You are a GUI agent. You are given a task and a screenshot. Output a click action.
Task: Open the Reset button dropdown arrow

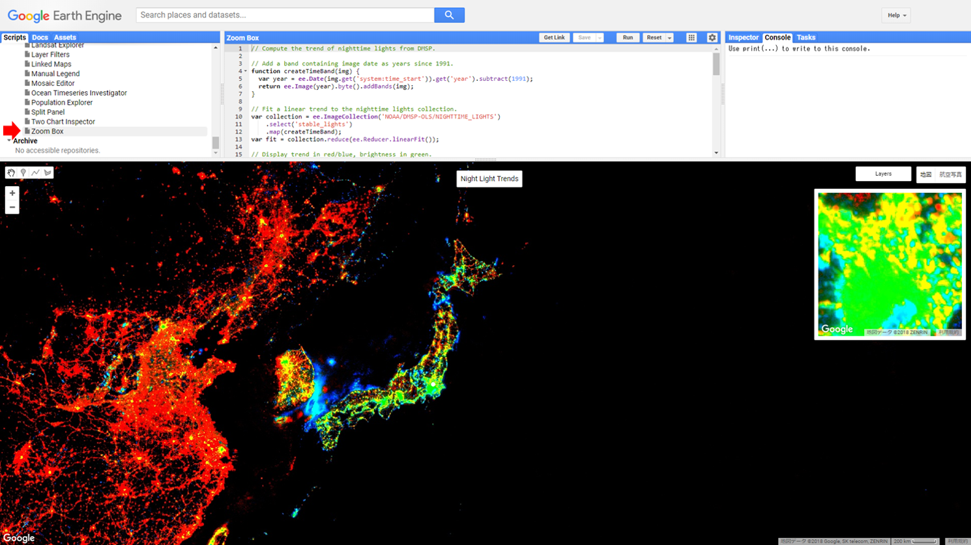pos(669,38)
